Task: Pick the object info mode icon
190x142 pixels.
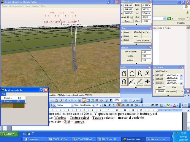Action: click(124, 81)
